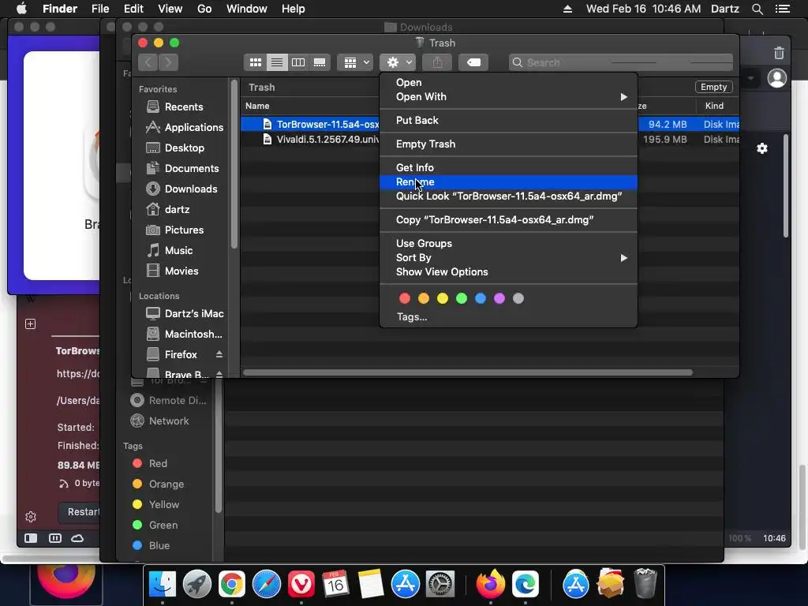Launch Google Chrome from the Dock

[x=231, y=584]
